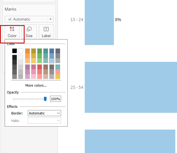Click the More colors... button

36,85
